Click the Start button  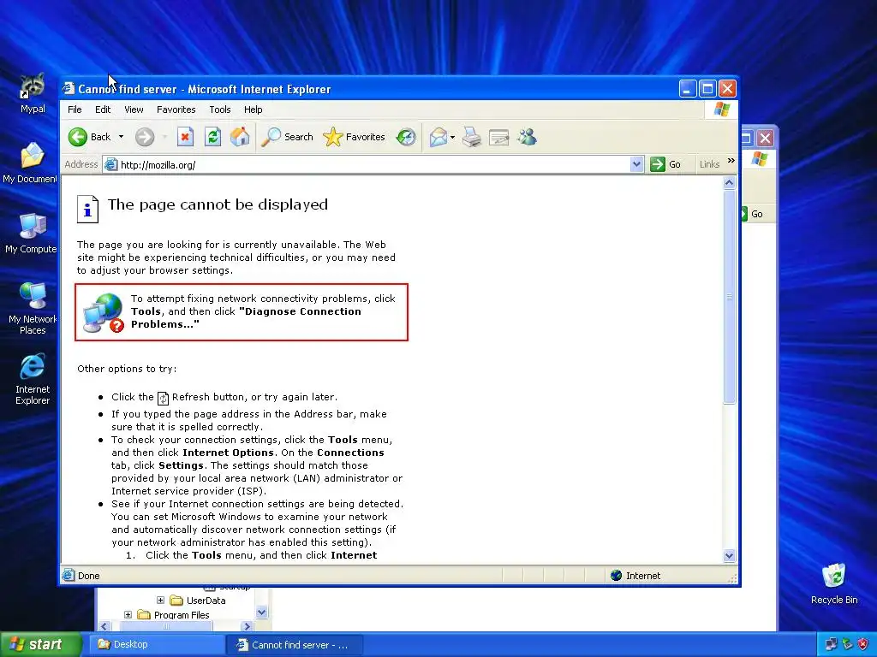click(x=40, y=644)
